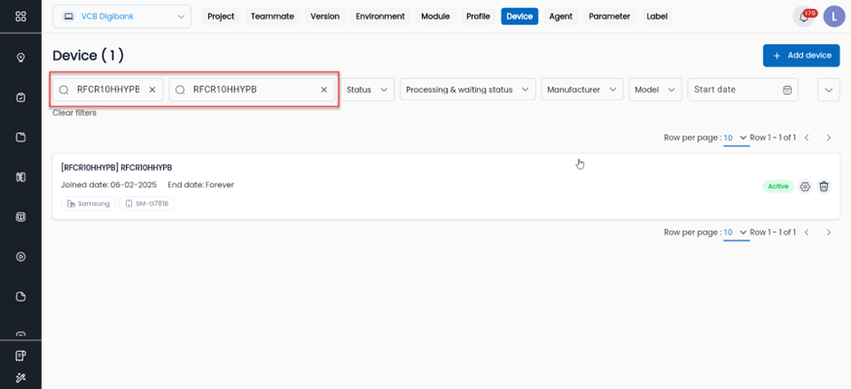Click the dashboard grid icon in sidebar

[21, 16]
